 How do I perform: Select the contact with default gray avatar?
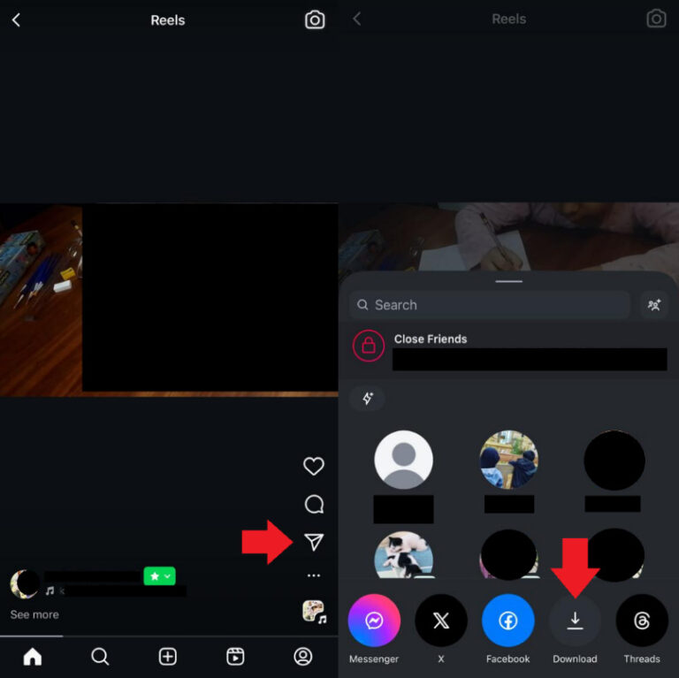coord(403,460)
